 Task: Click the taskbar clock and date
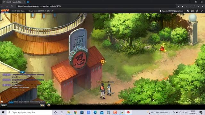click(x=193, y=112)
